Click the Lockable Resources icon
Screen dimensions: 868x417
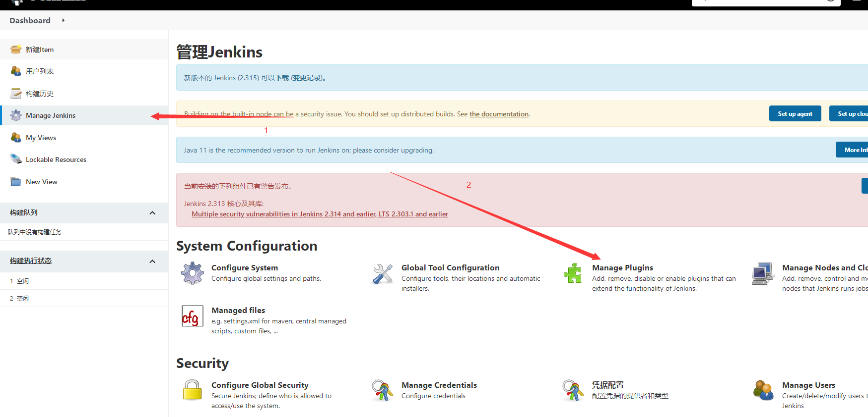[16, 159]
